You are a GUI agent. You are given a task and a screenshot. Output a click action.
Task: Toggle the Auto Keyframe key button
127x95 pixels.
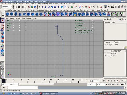123,84
